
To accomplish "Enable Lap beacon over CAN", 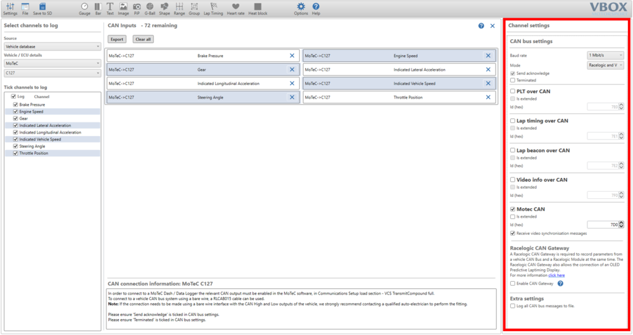I will [513, 150].
